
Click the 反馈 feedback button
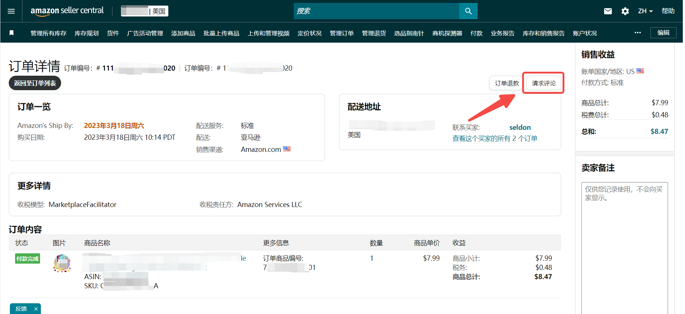click(21, 309)
